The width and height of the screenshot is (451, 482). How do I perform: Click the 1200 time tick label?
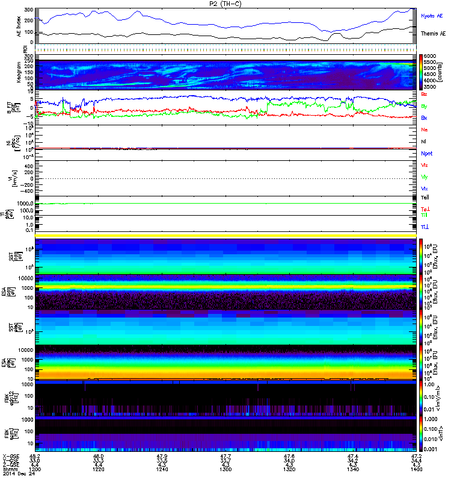tap(35, 469)
